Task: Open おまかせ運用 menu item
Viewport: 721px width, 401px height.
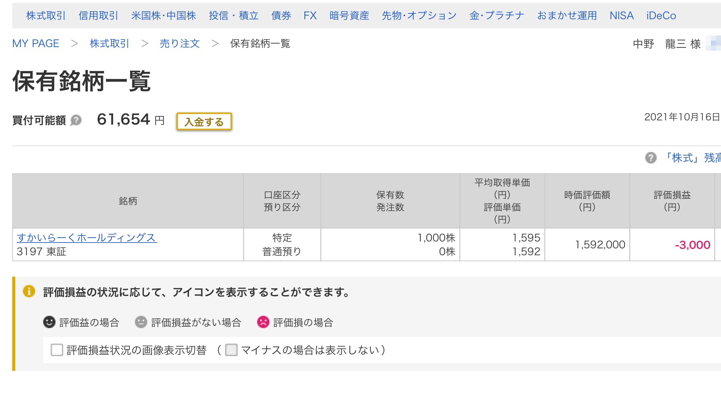Action: click(x=567, y=16)
